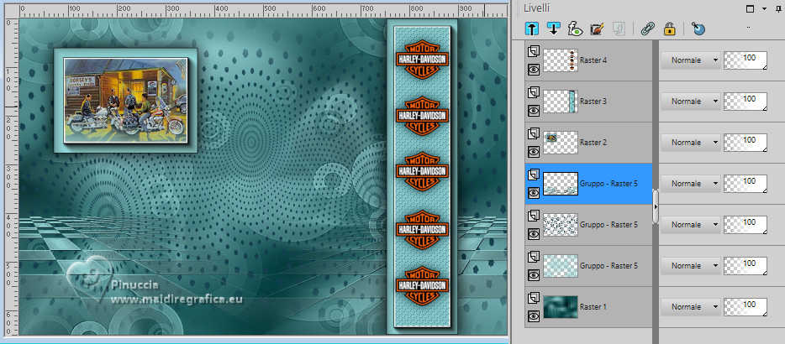Click the opacity 100 slider of Raster 1

pos(745,306)
